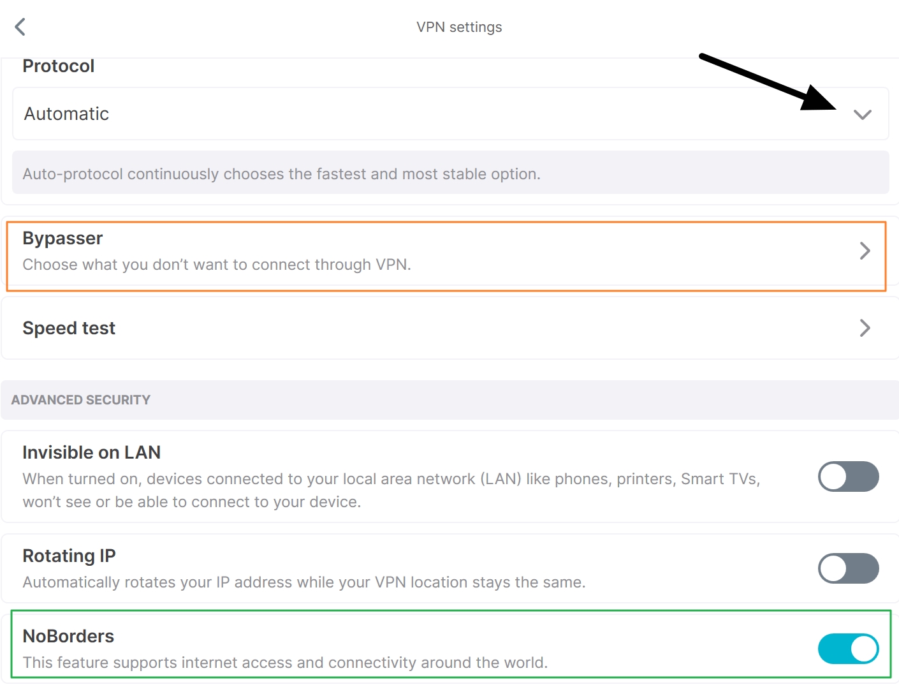Click the down chevron in the Automatic selector
Screen dimensions: 899x687
[x=863, y=114]
